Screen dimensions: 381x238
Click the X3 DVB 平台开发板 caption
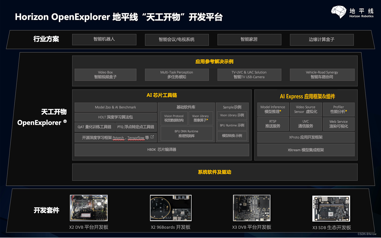[x=252, y=227]
